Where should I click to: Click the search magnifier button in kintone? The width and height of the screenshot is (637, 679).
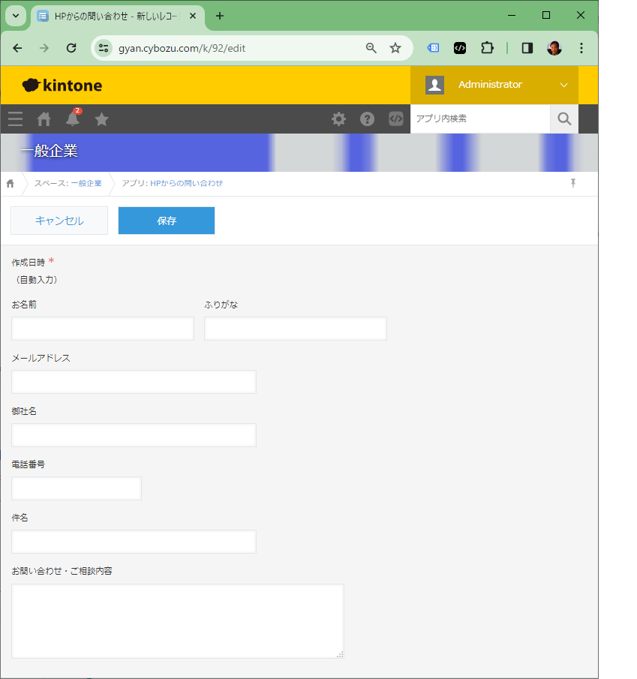[x=564, y=119]
